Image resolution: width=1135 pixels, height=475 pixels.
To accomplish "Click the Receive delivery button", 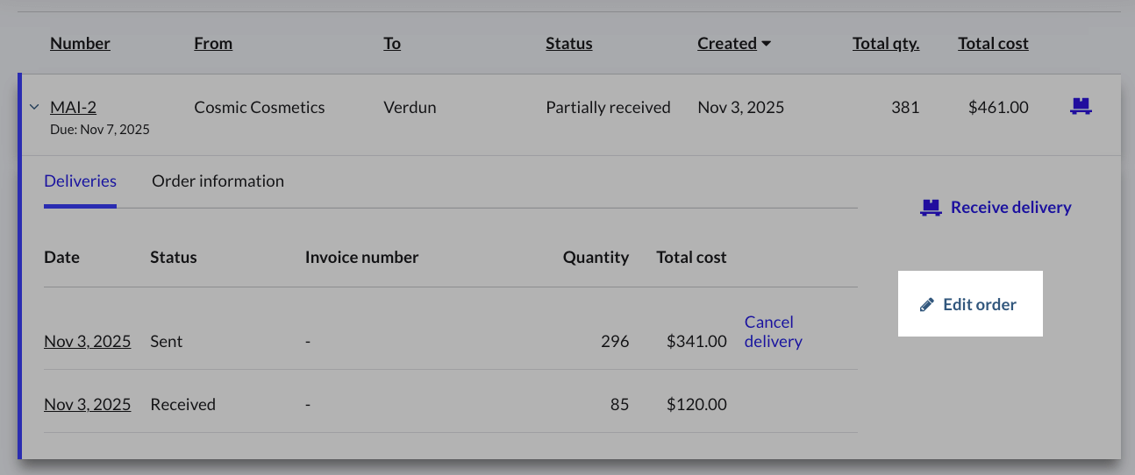I will tap(996, 208).
